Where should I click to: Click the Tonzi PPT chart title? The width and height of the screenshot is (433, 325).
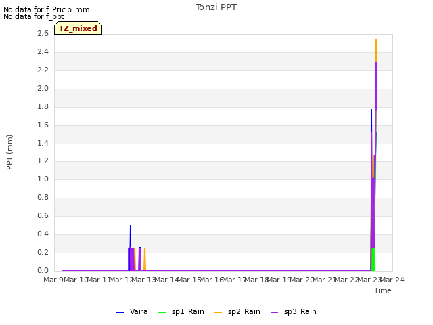[216, 7]
